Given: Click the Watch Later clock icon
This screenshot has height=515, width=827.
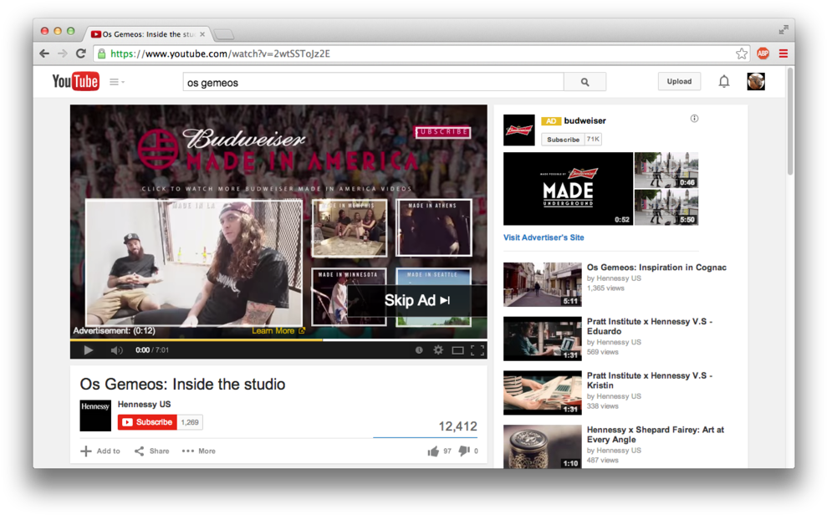Looking at the screenshot, I should click(x=419, y=350).
